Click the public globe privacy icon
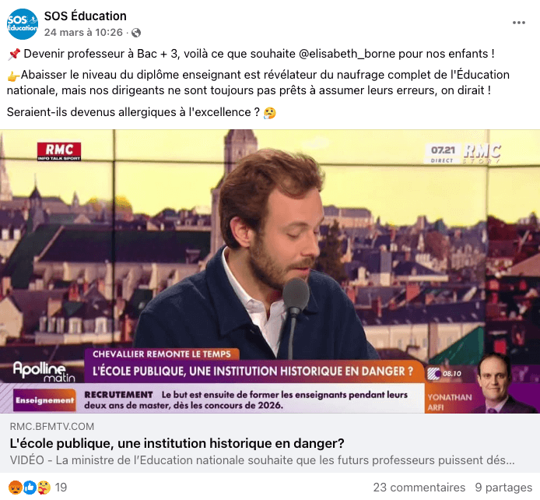Screen dimensions: 540x500 tap(136, 33)
